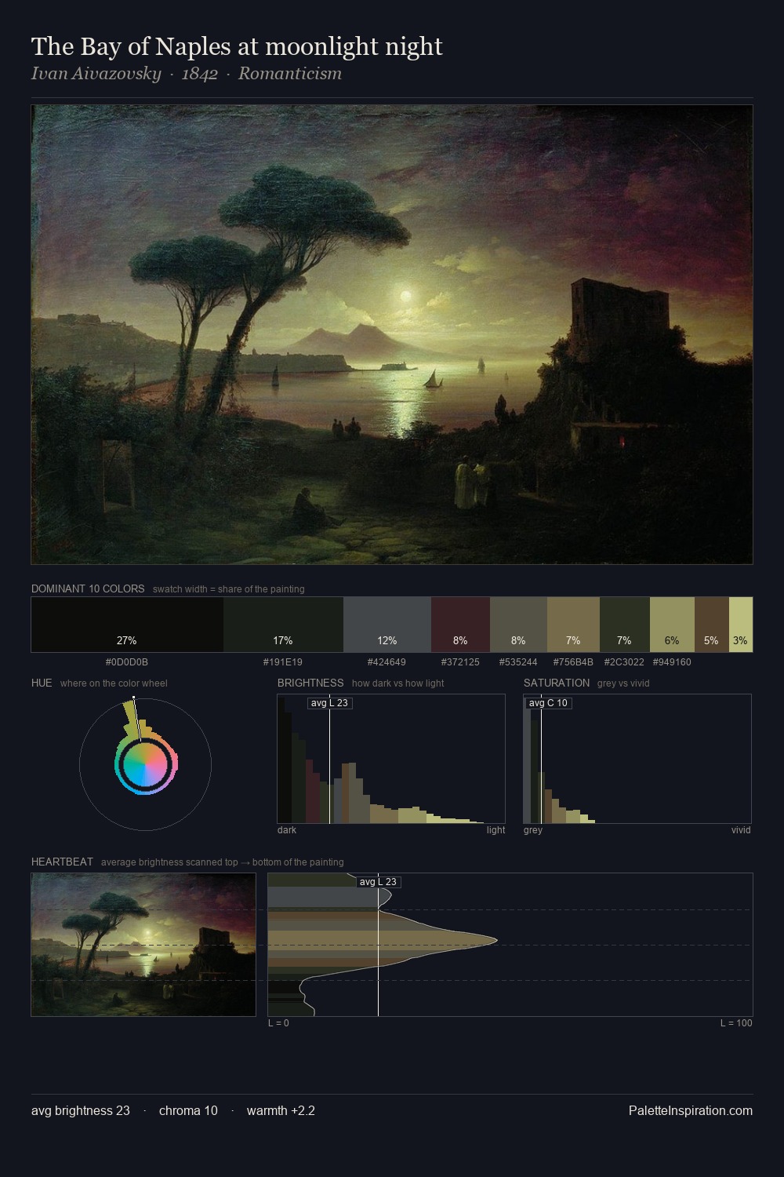Click the #0D0D0B swatch showing 27%
The width and height of the screenshot is (784, 1177).
127,625
